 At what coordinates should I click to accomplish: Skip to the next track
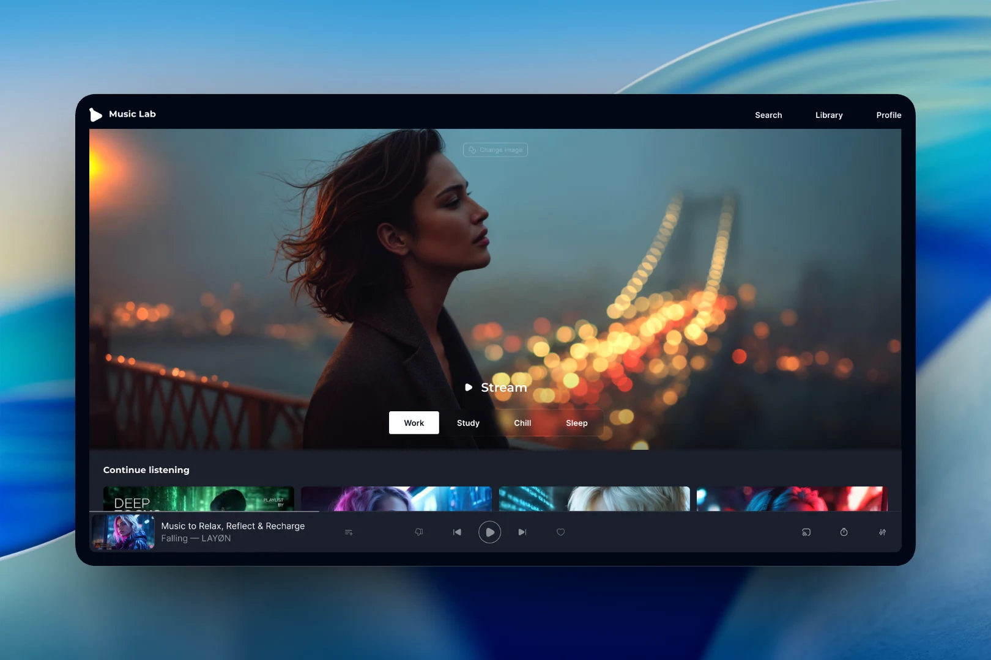tap(522, 532)
